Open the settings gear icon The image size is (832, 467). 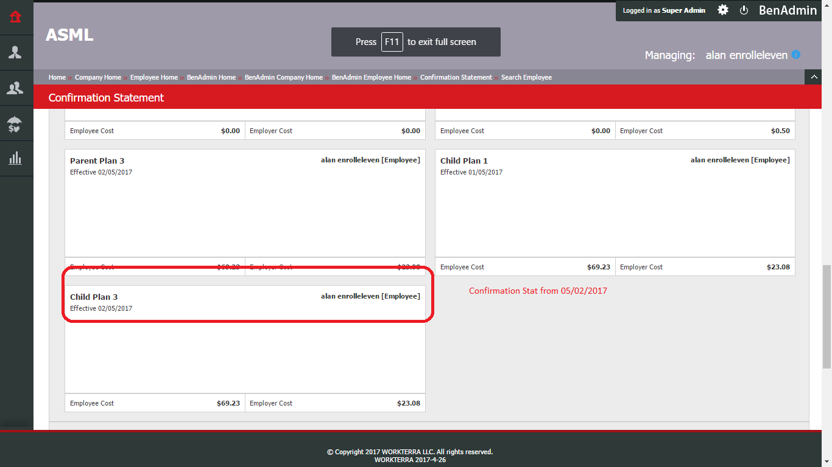tap(722, 10)
